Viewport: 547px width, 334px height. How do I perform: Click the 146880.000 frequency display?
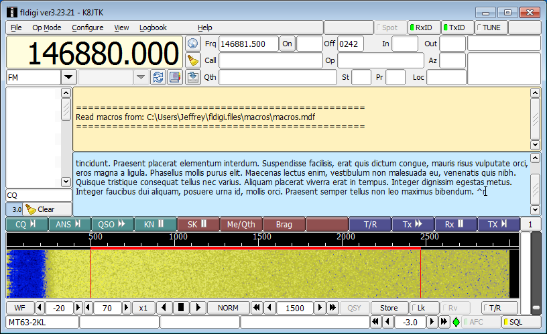[95, 52]
